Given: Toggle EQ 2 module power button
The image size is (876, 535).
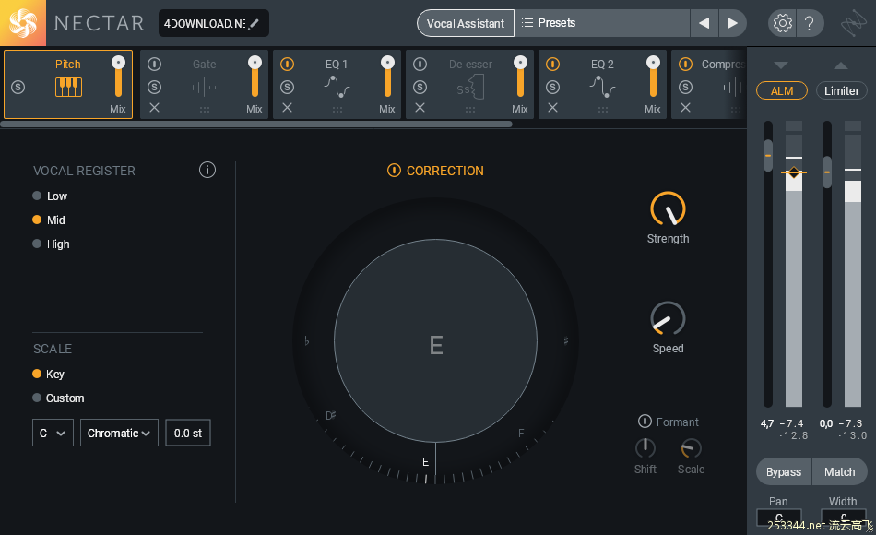Looking at the screenshot, I should click(x=552, y=65).
